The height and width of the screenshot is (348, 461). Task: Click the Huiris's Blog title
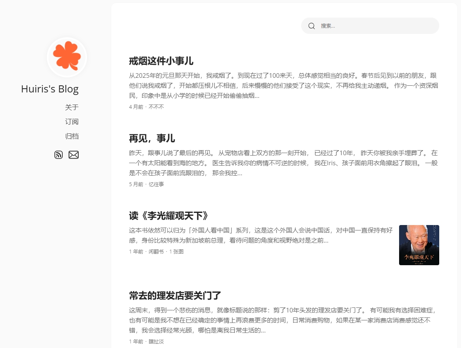coord(49,89)
